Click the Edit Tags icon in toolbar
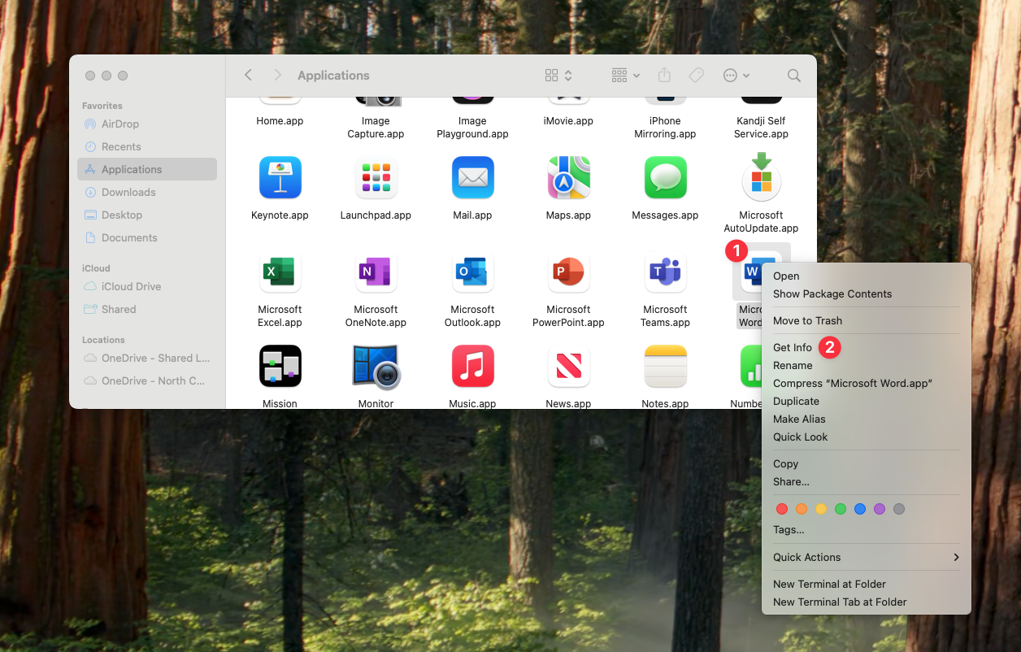 696,76
